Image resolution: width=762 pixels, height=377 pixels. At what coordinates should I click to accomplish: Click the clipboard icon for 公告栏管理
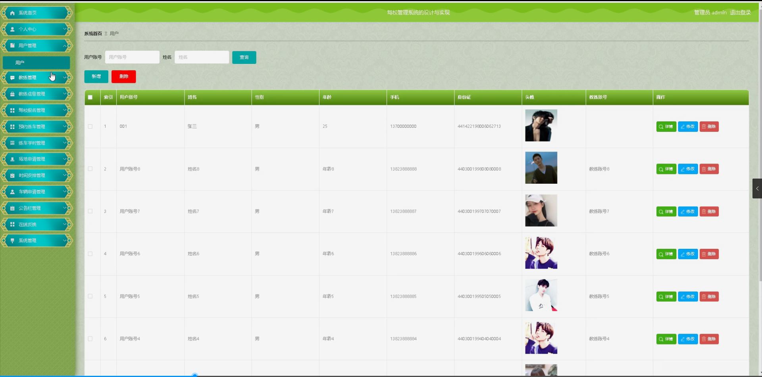(12, 208)
